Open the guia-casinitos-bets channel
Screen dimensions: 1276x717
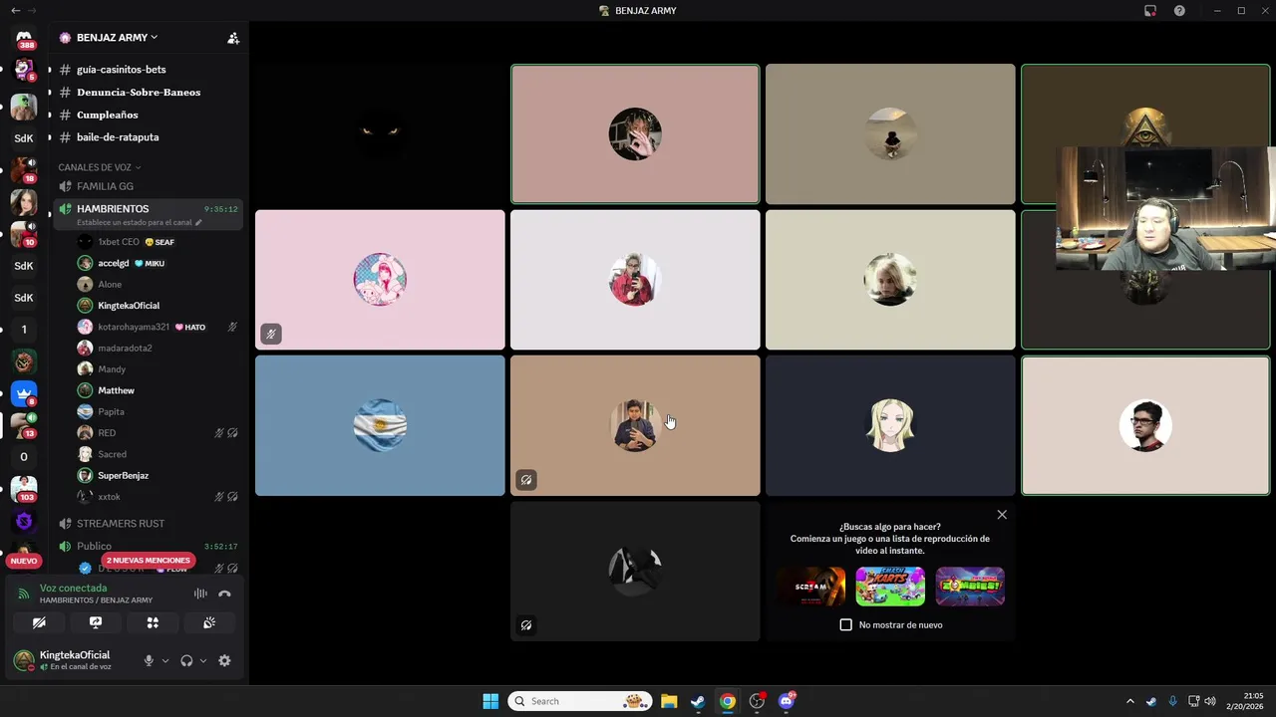click(x=147, y=70)
